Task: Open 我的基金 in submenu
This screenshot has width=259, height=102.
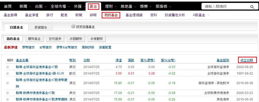Action: click(x=111, y=15)
